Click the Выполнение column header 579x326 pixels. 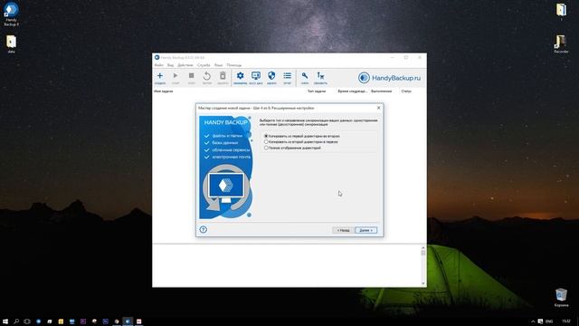click(x=381, y=91)
